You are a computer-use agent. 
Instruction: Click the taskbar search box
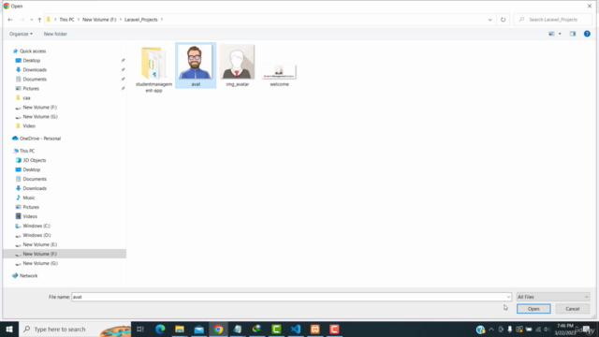pos(75,329)
